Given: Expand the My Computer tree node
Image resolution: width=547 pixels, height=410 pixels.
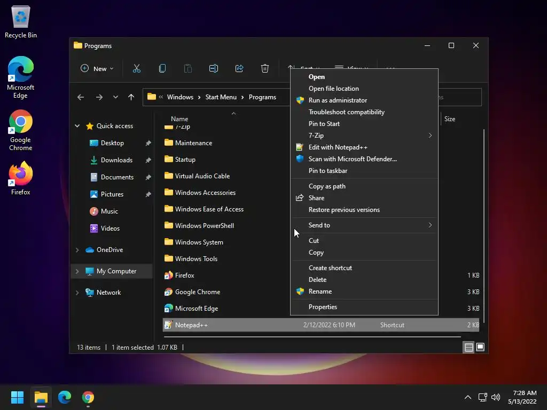Looking at the screenshot, I should [77, 271].
